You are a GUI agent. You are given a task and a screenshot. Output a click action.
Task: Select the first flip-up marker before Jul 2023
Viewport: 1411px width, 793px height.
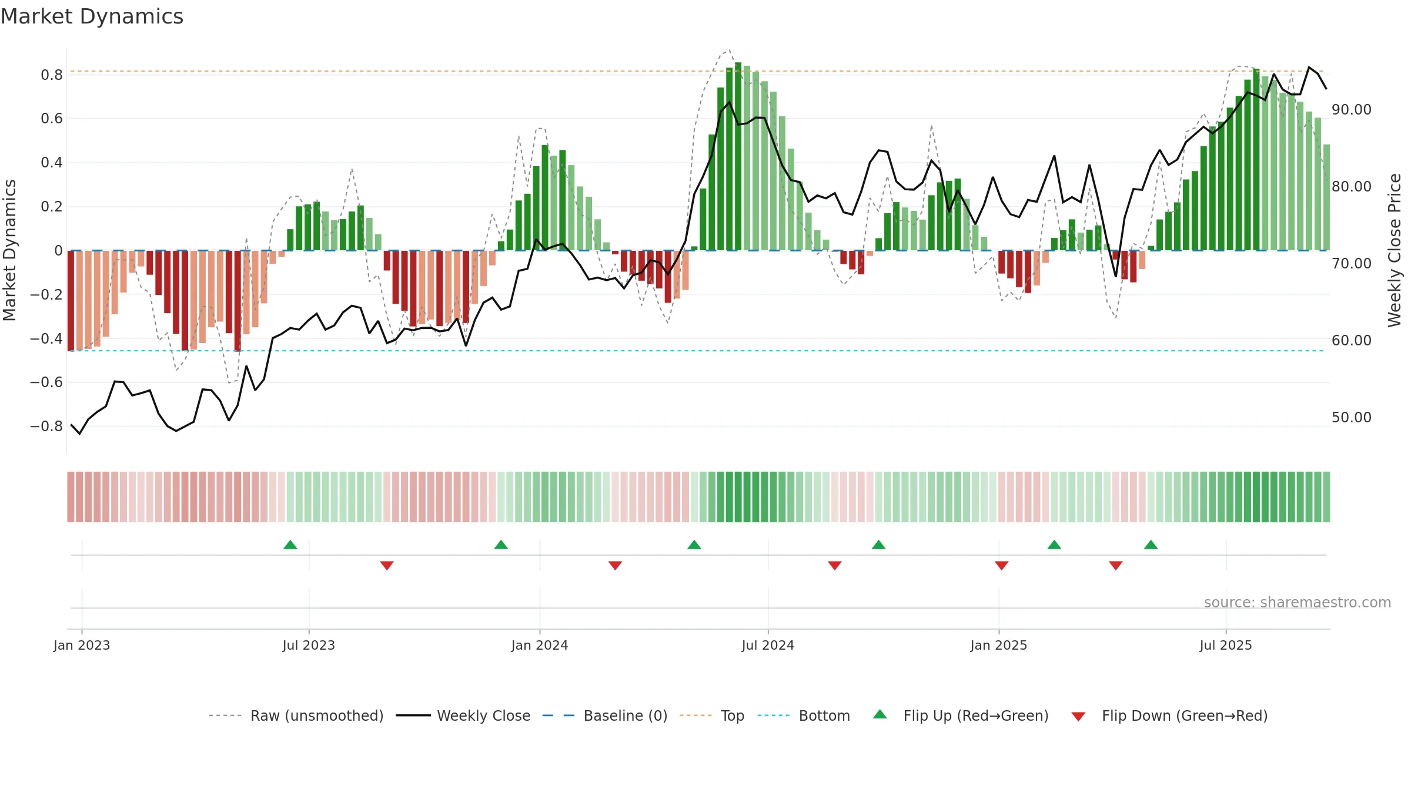(x=290, y=545)
